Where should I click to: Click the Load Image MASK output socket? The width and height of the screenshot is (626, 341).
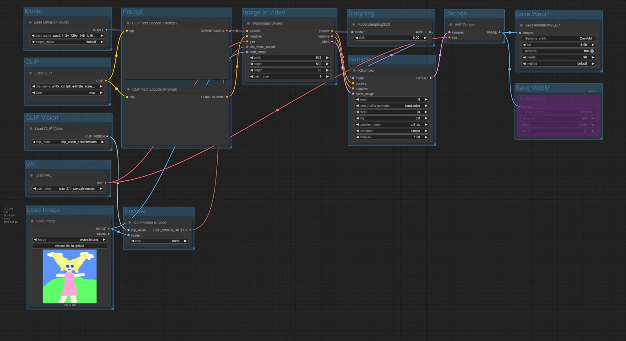(x=109, y=234)
